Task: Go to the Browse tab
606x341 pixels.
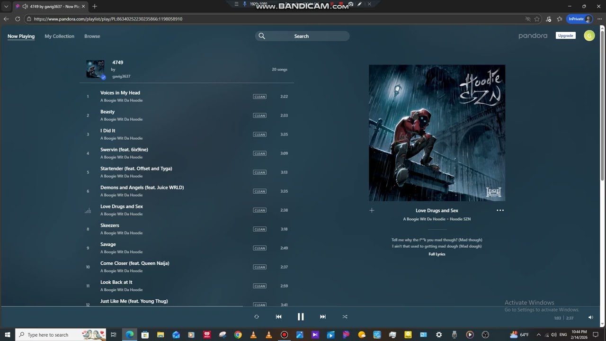Action: pos(92,36)
